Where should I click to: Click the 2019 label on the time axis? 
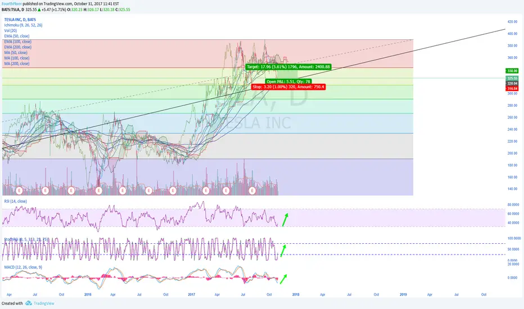pyautogui.click(x=403, y=294)
